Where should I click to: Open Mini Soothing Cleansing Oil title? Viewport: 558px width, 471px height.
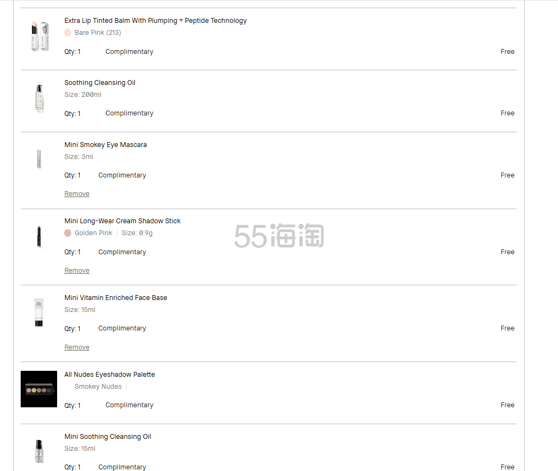[108, 437]
